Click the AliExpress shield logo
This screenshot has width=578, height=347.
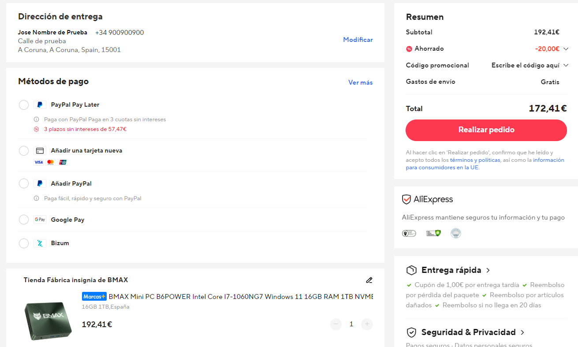406,200
